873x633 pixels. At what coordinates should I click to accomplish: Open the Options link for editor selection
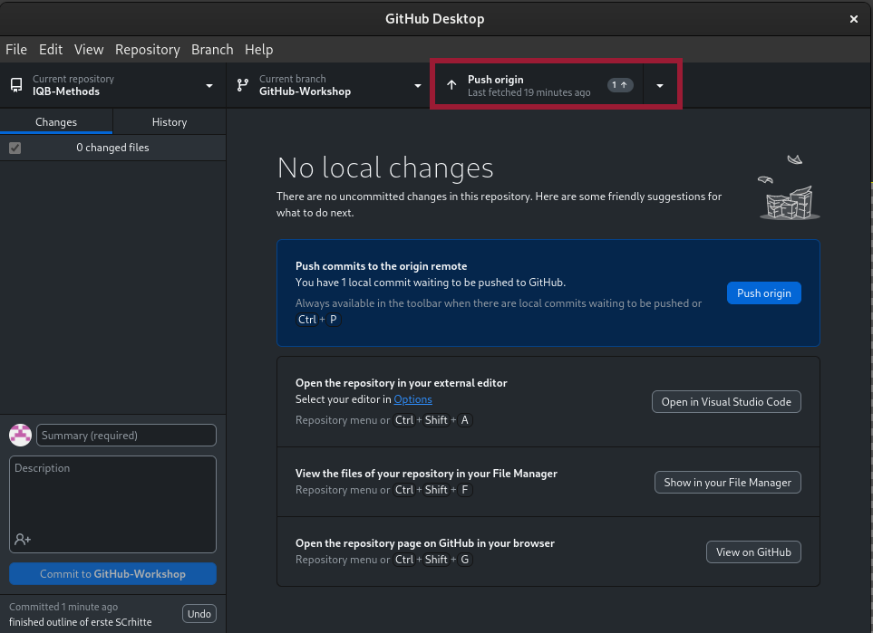tap(412, 399)
